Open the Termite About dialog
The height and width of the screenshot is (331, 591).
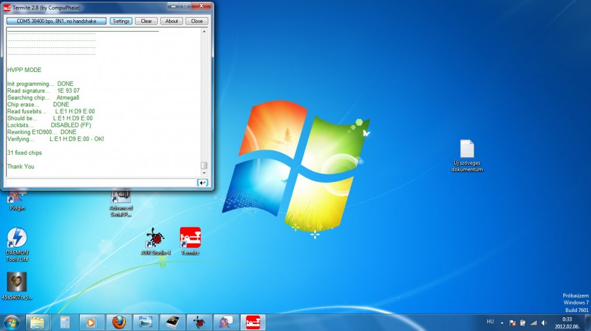171,21
